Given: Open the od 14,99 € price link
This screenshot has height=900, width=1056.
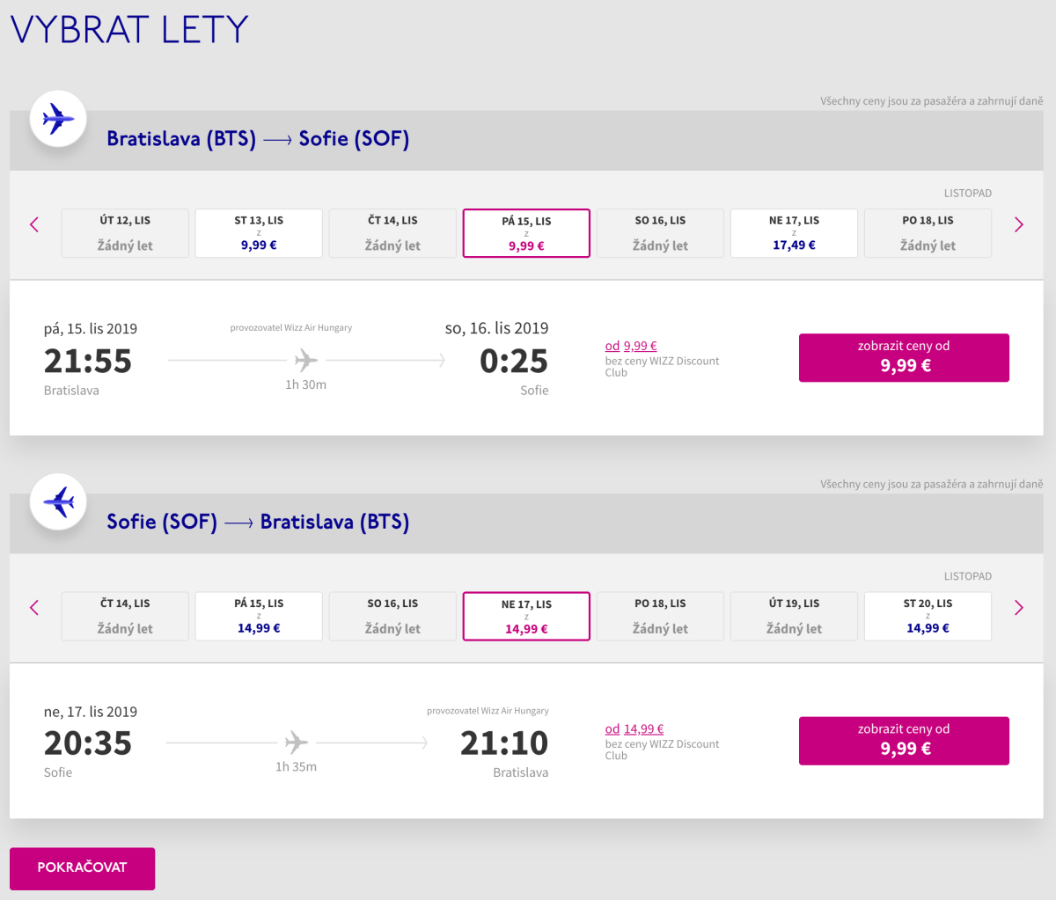Looking at the screenshot, I should [x=634, y=729].
